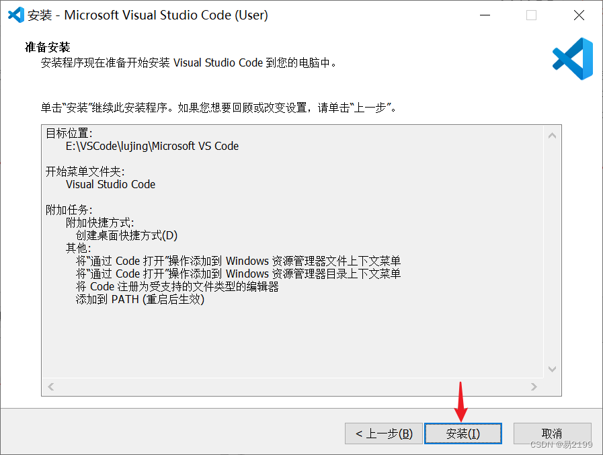Close the installer window
This screenshot has height=455, width=603.
tap(579, 15)
